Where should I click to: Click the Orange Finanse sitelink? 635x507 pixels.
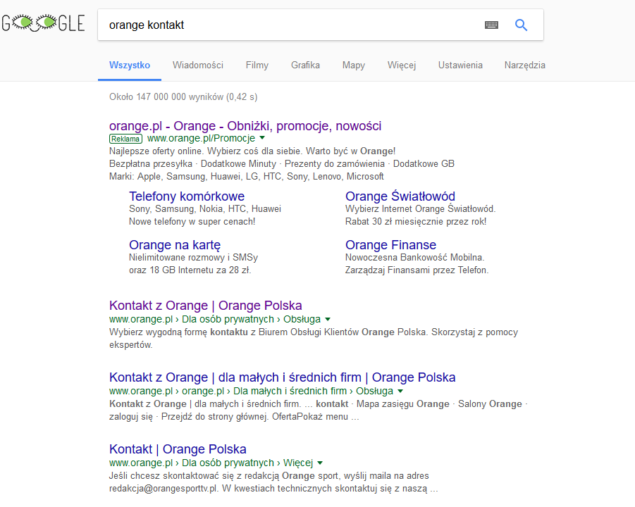pos(390,245)
